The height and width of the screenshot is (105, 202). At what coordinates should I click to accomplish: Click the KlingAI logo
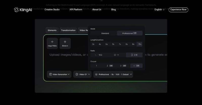click(x=23, y=10)
